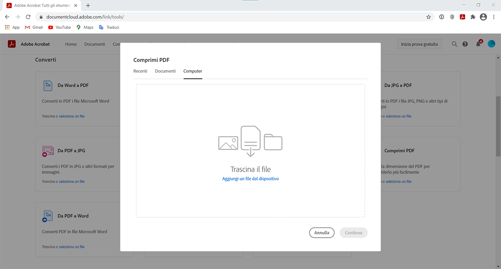Viewport: 501px width, 269px height.
Task: Open the Traduci bookmark
Action: [109, 27]
